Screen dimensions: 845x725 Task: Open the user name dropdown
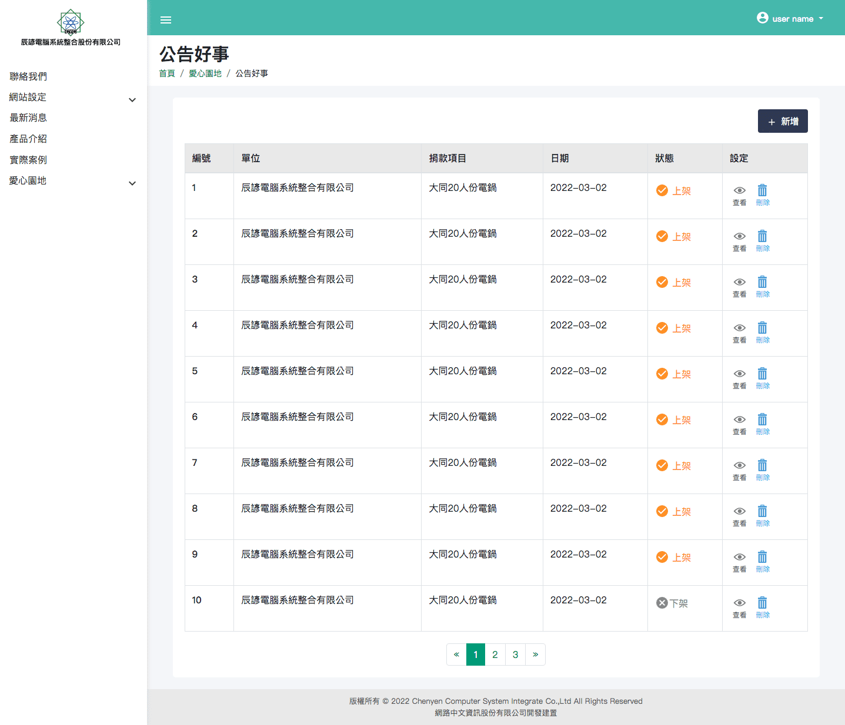(790, 18)
